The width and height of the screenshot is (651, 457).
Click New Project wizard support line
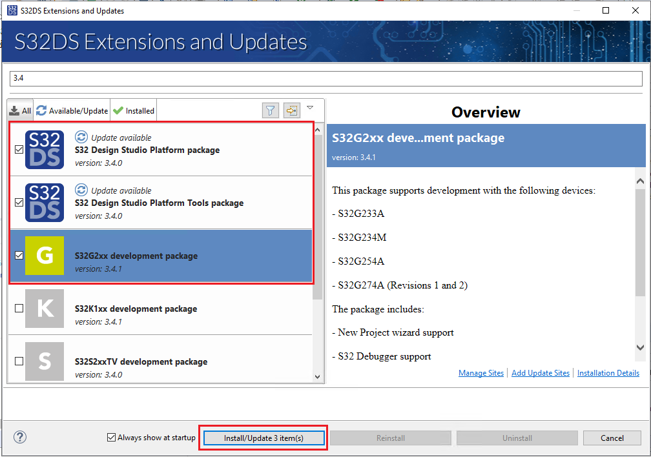click(x=393, y=332)
